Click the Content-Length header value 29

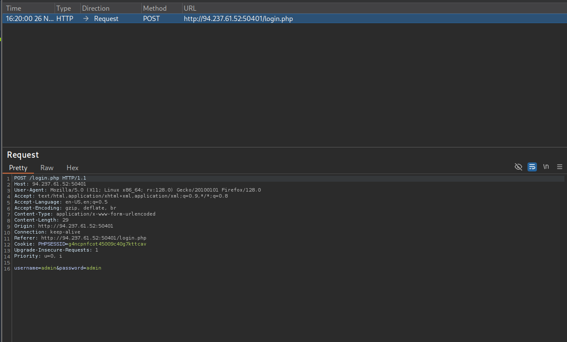pyautogui.click(x=65, y=220)
